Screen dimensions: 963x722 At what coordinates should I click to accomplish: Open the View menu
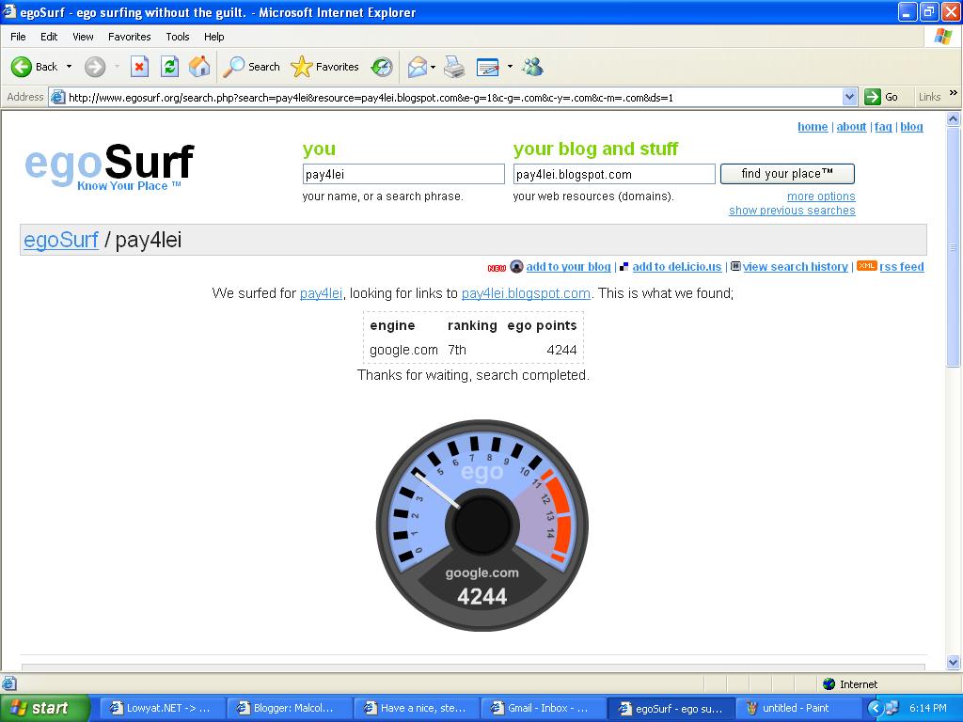83,37
